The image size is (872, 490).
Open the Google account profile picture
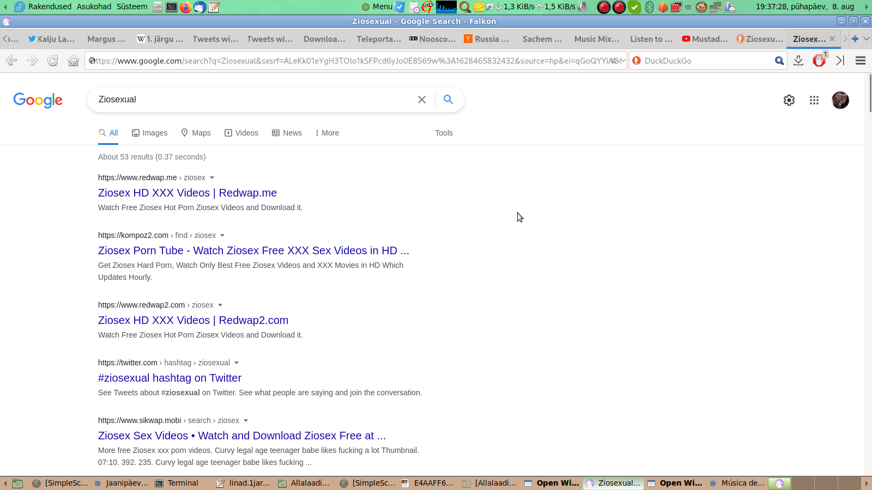tap(840, 100)
